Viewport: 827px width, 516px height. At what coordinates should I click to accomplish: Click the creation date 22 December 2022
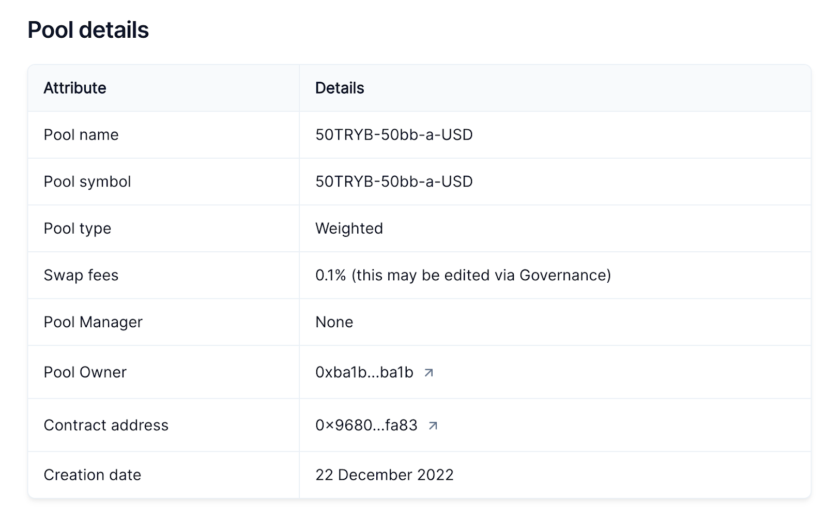point(385,475)
